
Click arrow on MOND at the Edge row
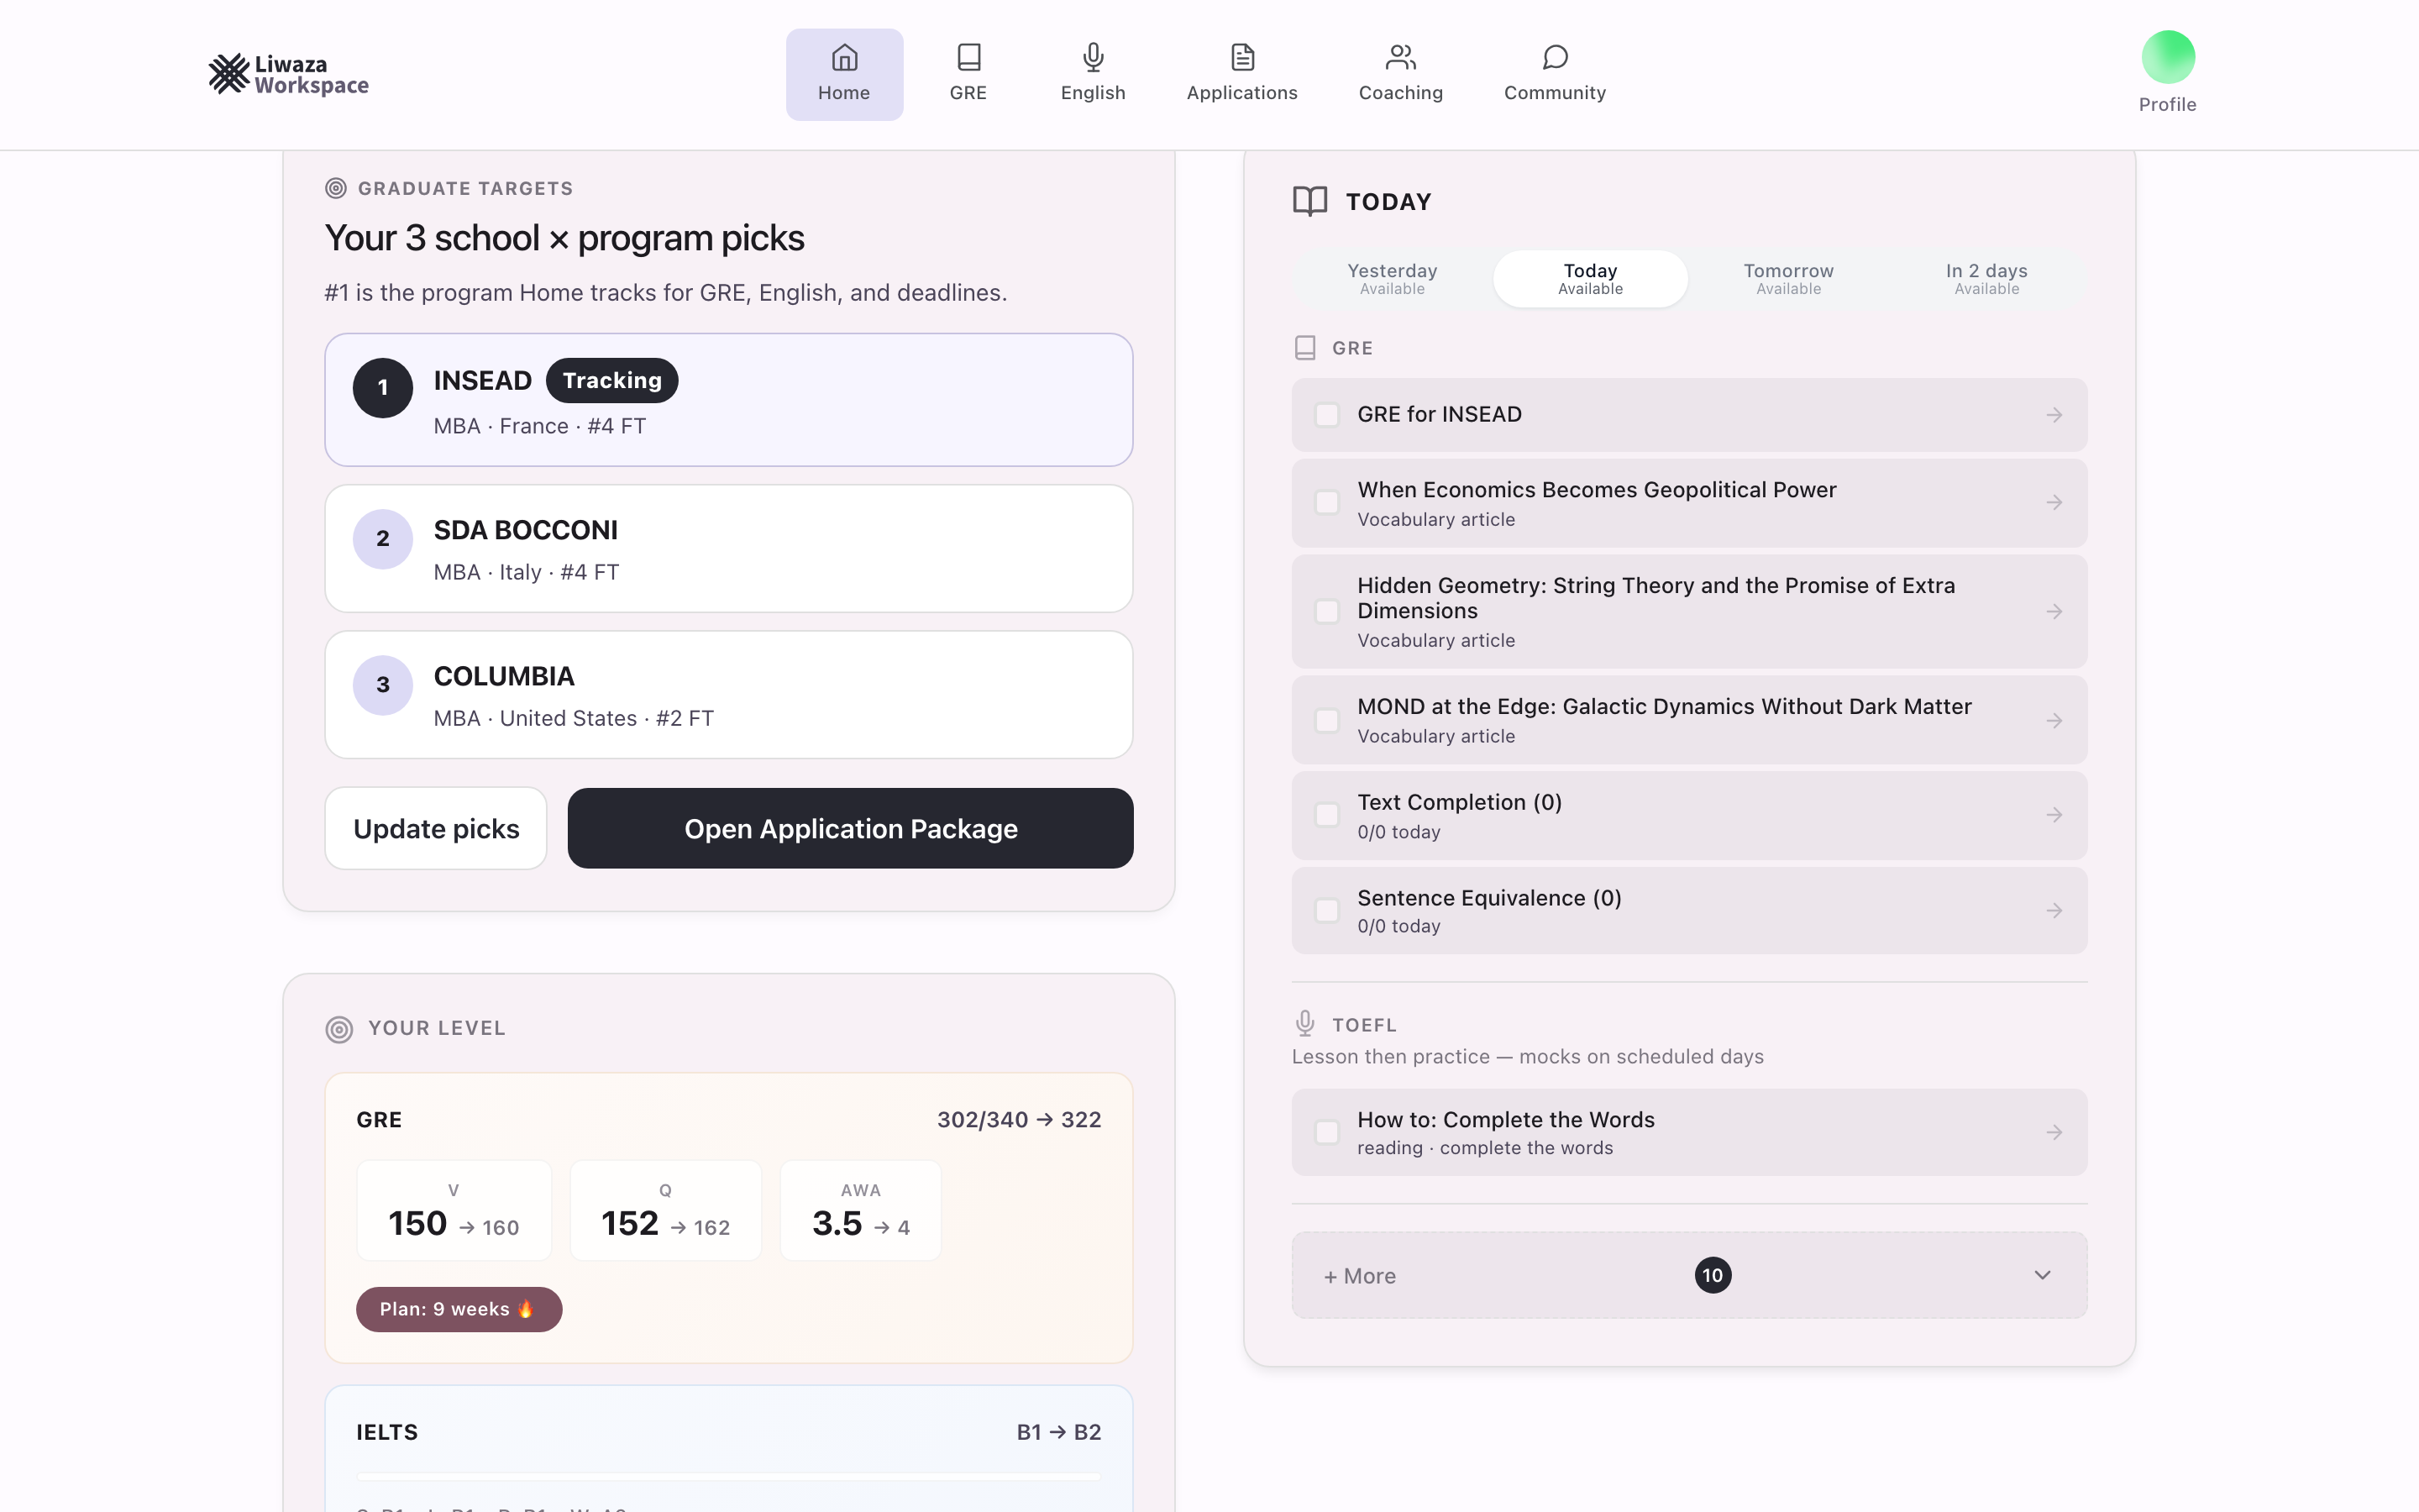[2053, 721]
